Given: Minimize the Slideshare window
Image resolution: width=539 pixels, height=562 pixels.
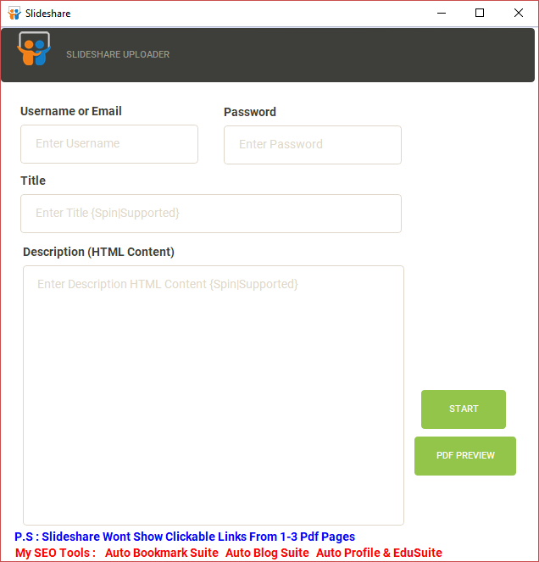Looking at the screenshot, I should (x=442, y=14).
